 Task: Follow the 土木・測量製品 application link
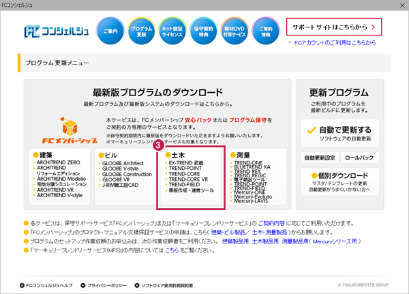[x=269, y=233]
